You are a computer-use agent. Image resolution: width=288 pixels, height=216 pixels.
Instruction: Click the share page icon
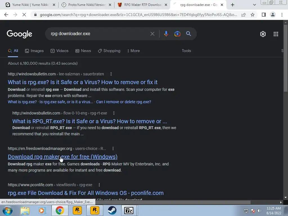pos(244,15)
